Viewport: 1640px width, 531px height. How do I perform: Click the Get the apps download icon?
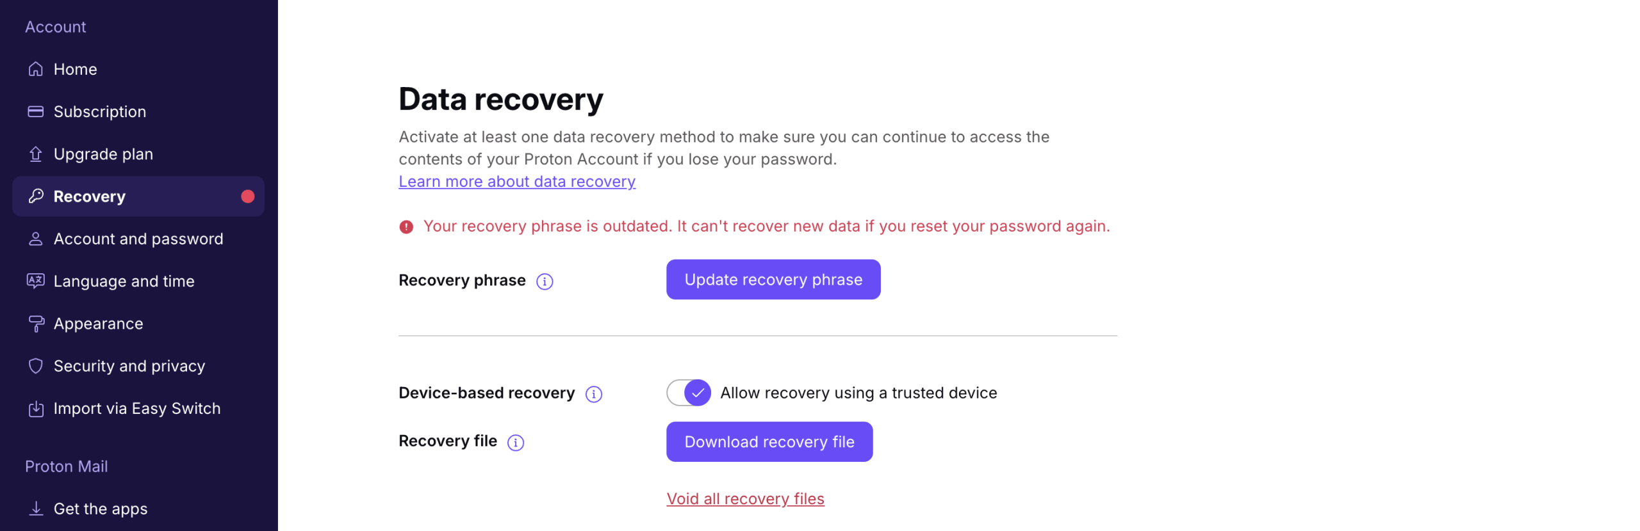36,509
